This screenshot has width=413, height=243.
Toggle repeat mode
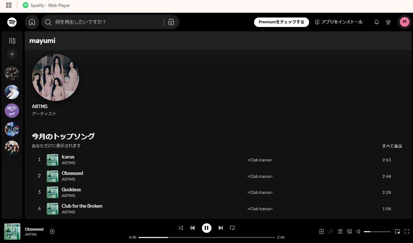(x=232, y=228)
